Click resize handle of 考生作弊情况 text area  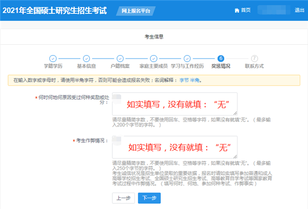pos(235,156)
